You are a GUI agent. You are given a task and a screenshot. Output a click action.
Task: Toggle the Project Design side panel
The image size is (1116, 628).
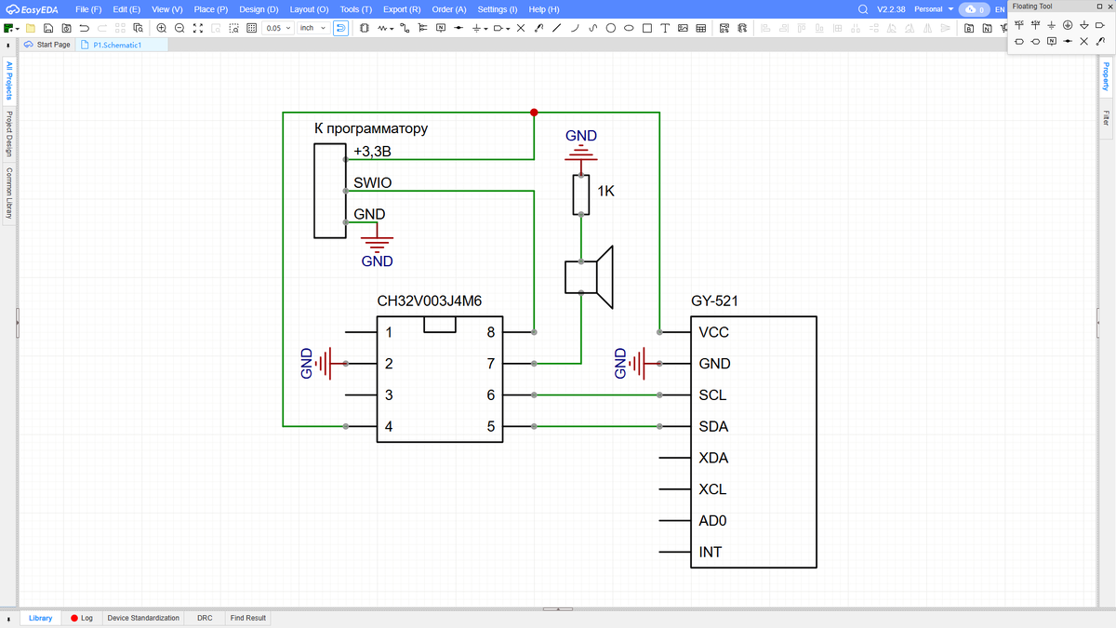(8, 134)
